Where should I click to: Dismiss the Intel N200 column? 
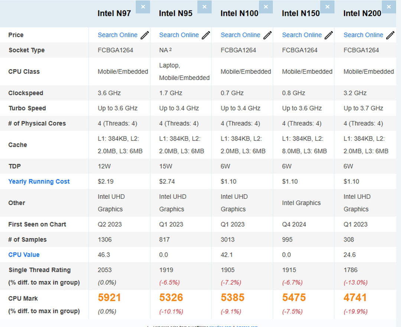(x=388, y=7)
